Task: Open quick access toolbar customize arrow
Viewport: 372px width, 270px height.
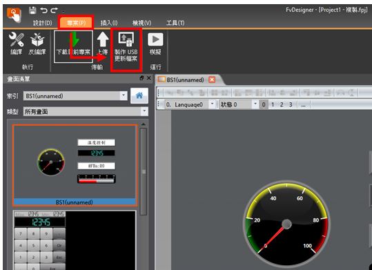Action: [x=63, y=11]
